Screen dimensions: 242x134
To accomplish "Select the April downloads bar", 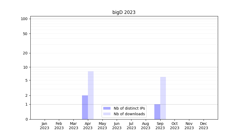I will [x=91, y=95].
